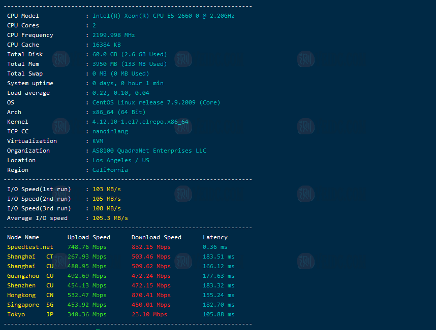Click the Average I/O speed 105.3 MB/s
The image size is (436, 330).
(x=110, y=218)
